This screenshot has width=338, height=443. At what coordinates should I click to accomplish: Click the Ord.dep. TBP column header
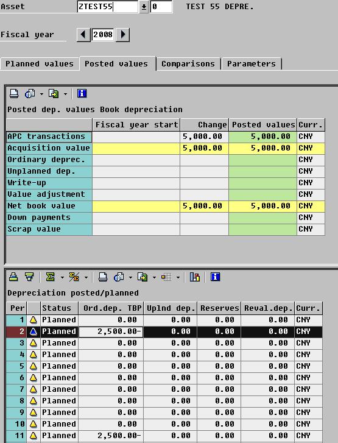111,308
